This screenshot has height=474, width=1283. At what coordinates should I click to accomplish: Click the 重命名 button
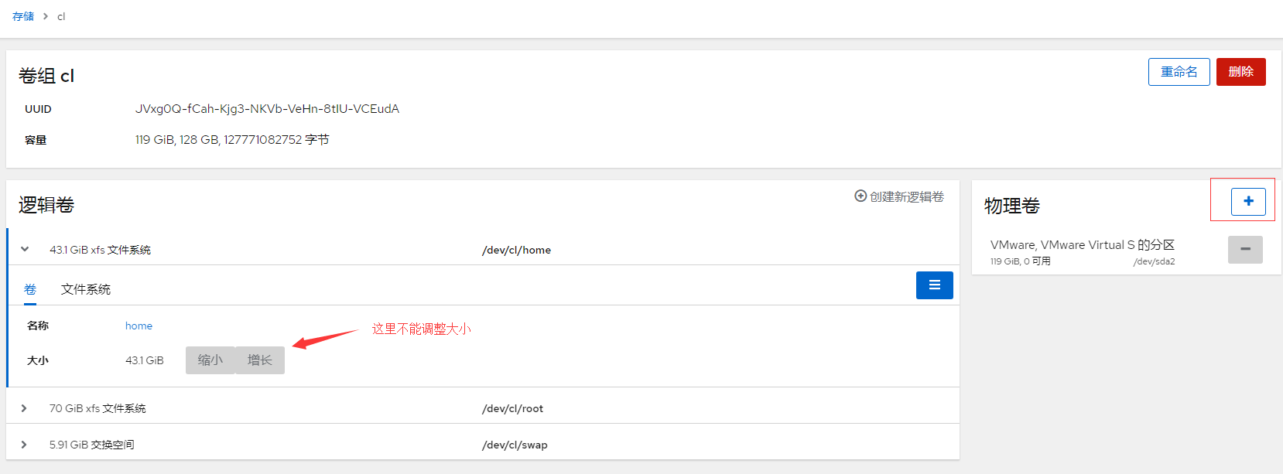point(1179,72)
